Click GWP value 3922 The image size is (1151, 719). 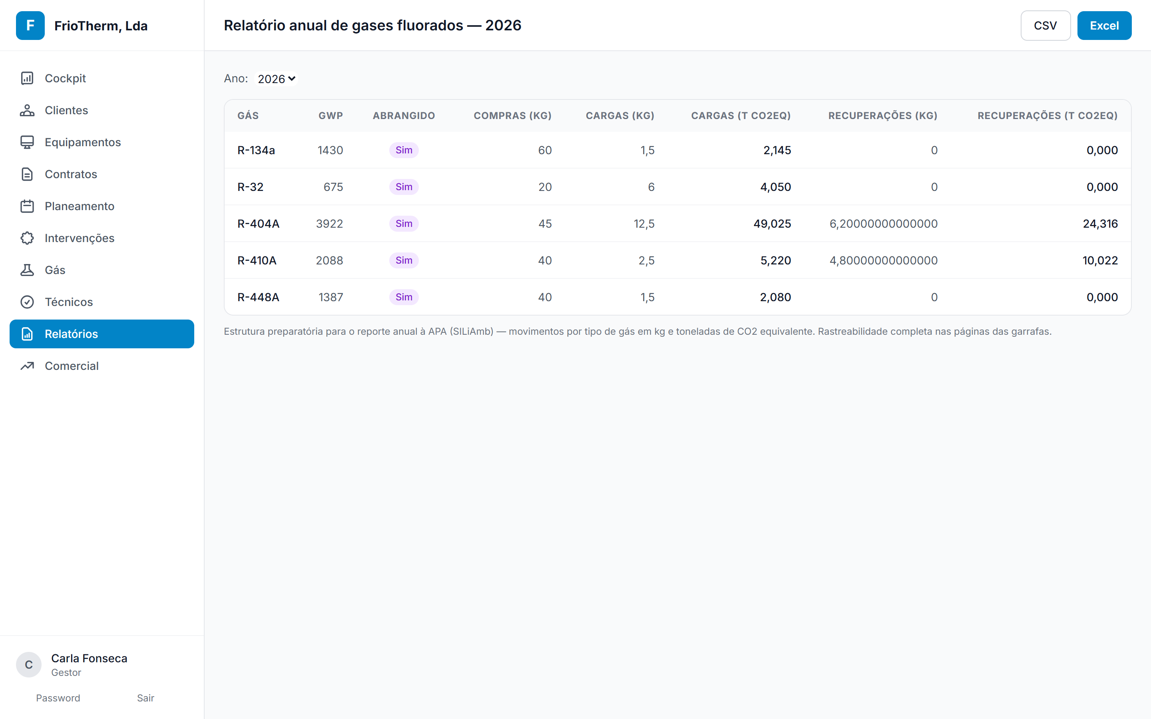coord(329,224)
